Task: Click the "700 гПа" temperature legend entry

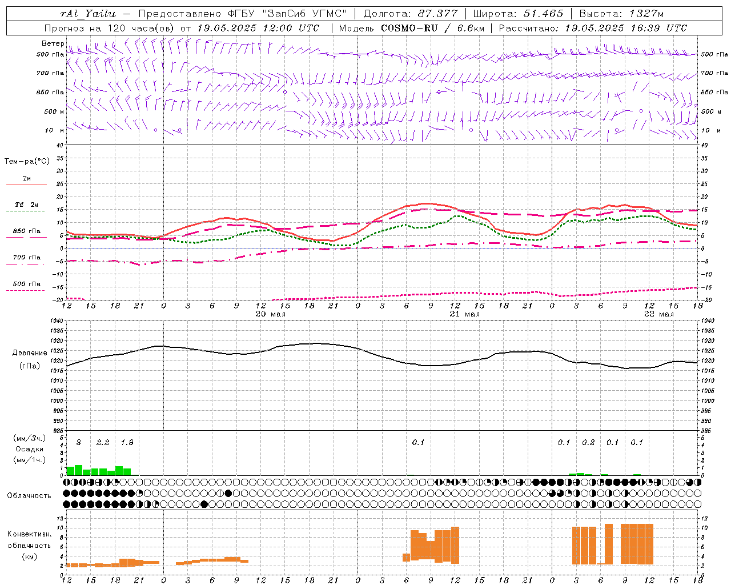Action: [26, 258]
